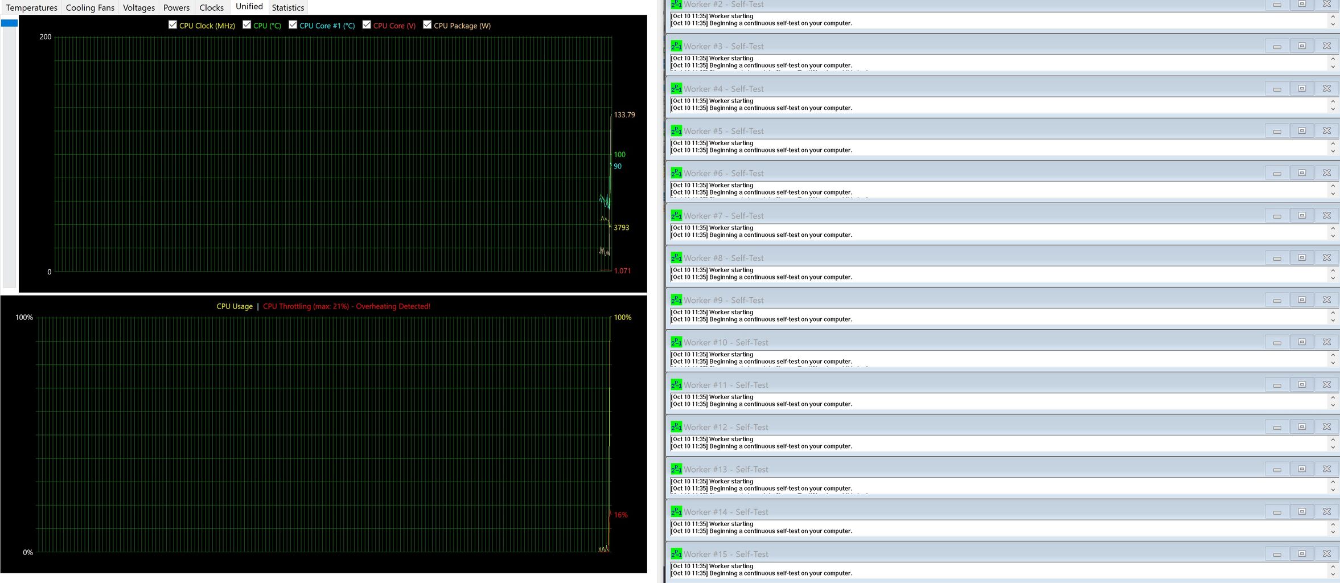This screenshot has height=583, width=1340.
Task: Click the 1.071 CPU core voltage value
Action: (622, 270)
